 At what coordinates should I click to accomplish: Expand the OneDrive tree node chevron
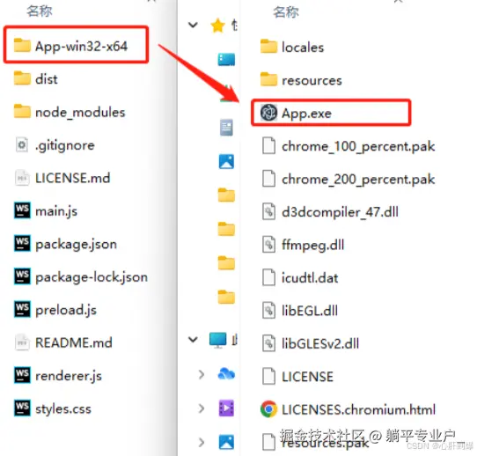point(201,374)
